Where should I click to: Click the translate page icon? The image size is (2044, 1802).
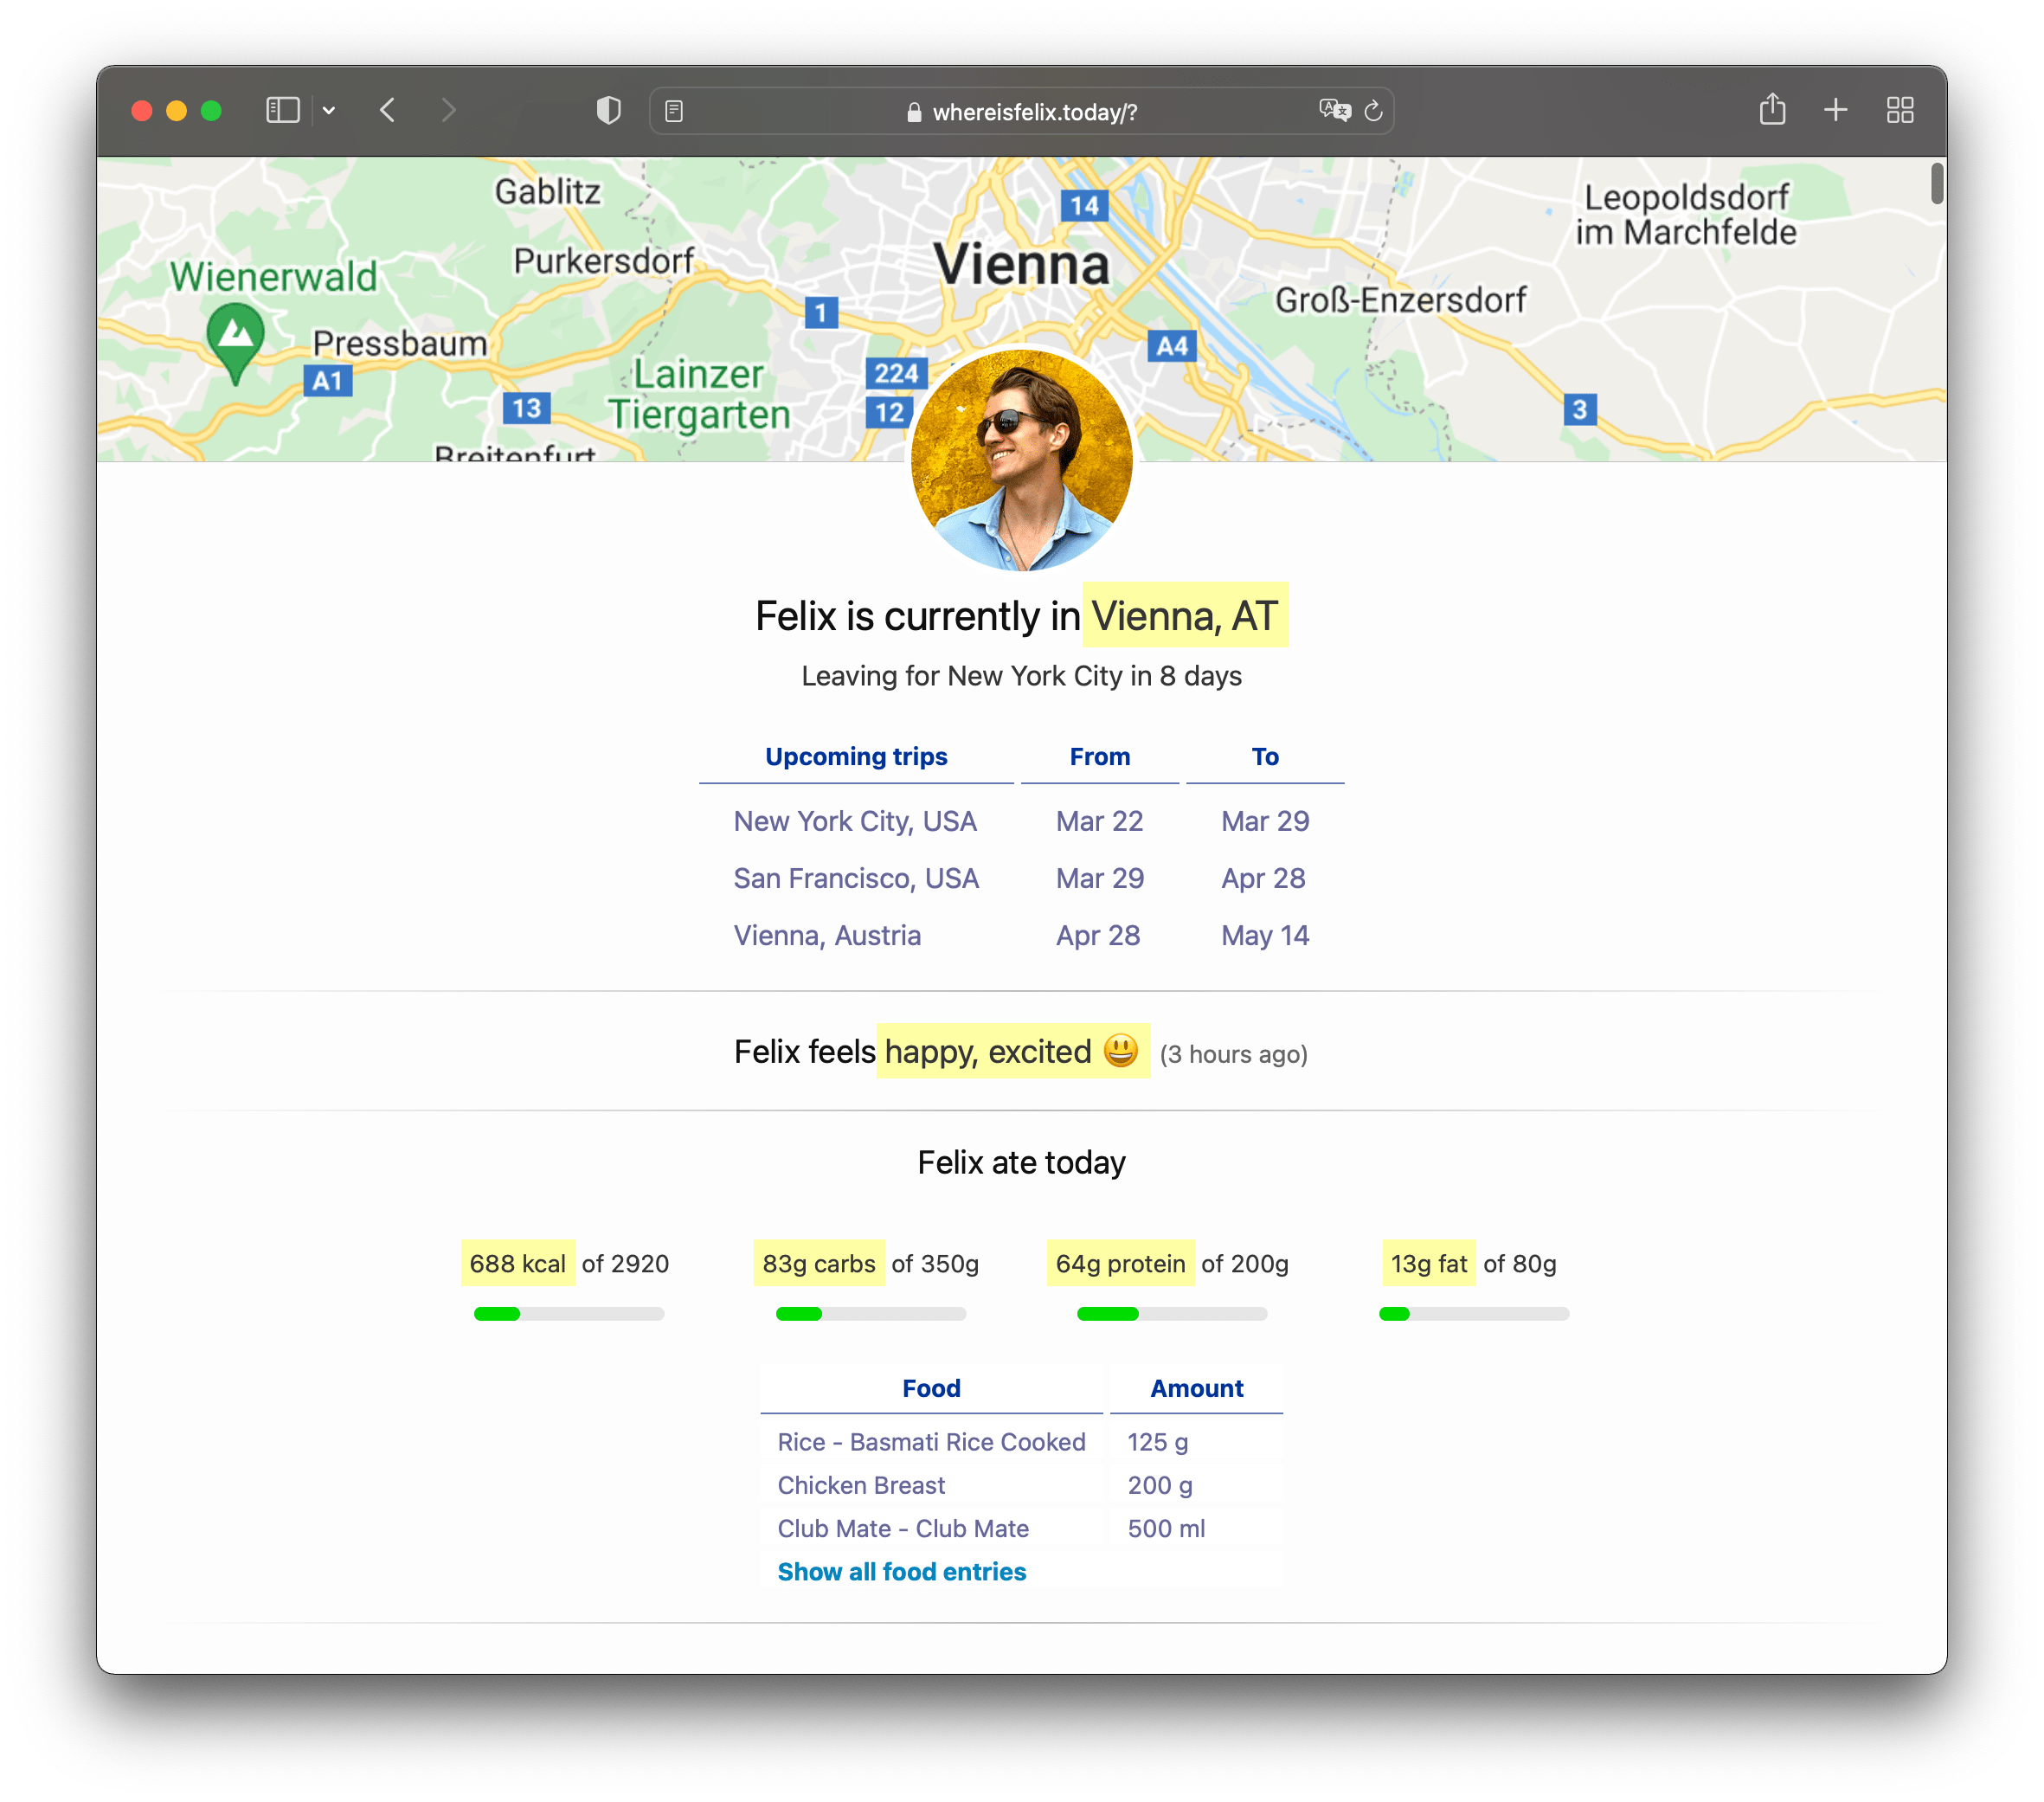pos(1334,110)
